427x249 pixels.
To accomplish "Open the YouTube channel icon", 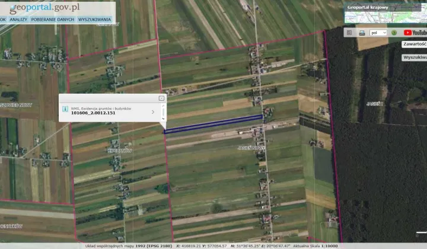I will (415, 33).
